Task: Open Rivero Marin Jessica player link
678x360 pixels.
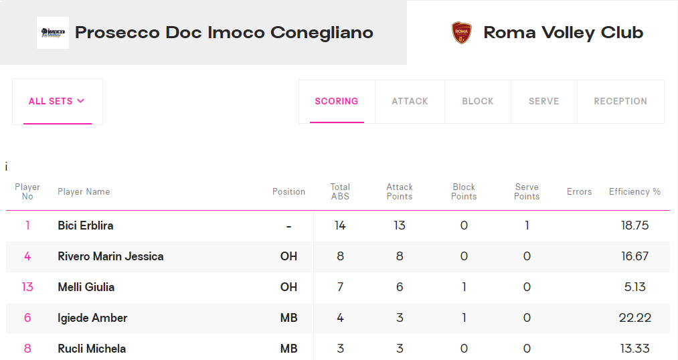Action: (x=110, y=256)
